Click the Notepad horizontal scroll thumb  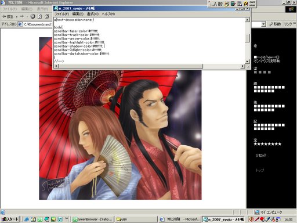point(131,66)
